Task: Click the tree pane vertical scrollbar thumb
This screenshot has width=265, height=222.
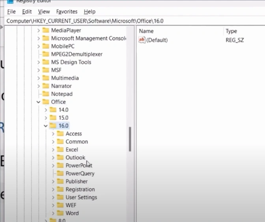Action: 130,139
